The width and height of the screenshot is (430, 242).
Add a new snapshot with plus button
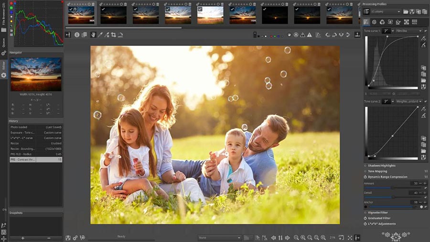coord(22,238)
